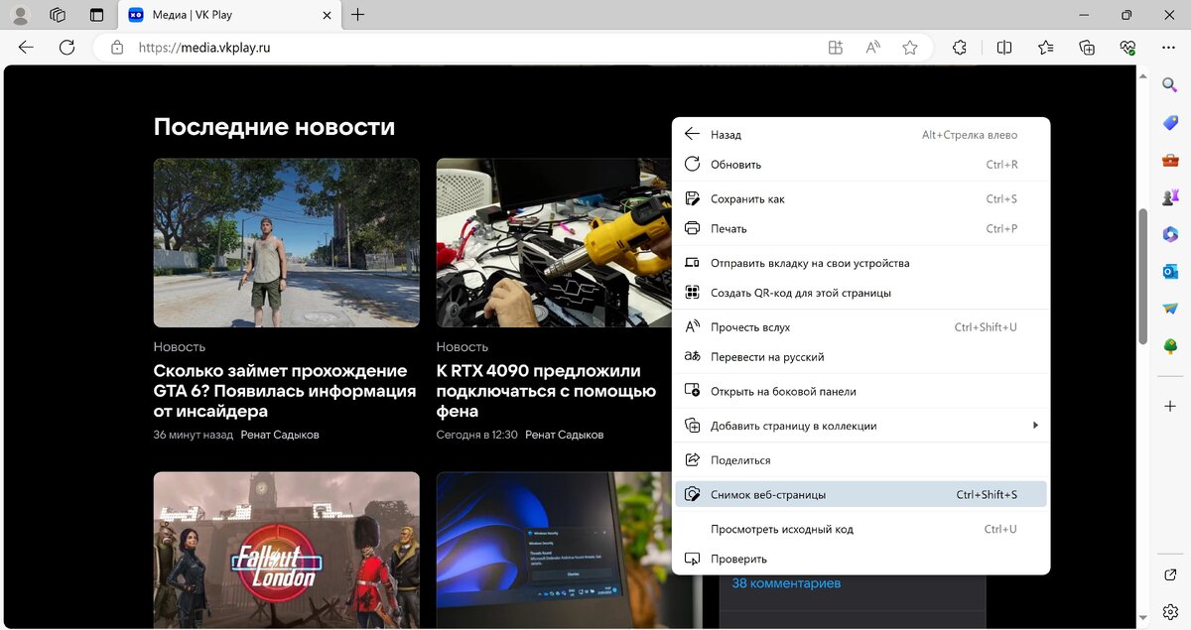This screenshot has height=630, width=1191.
Task: Open 38 комментариев link
Action: tap(786, 583)
